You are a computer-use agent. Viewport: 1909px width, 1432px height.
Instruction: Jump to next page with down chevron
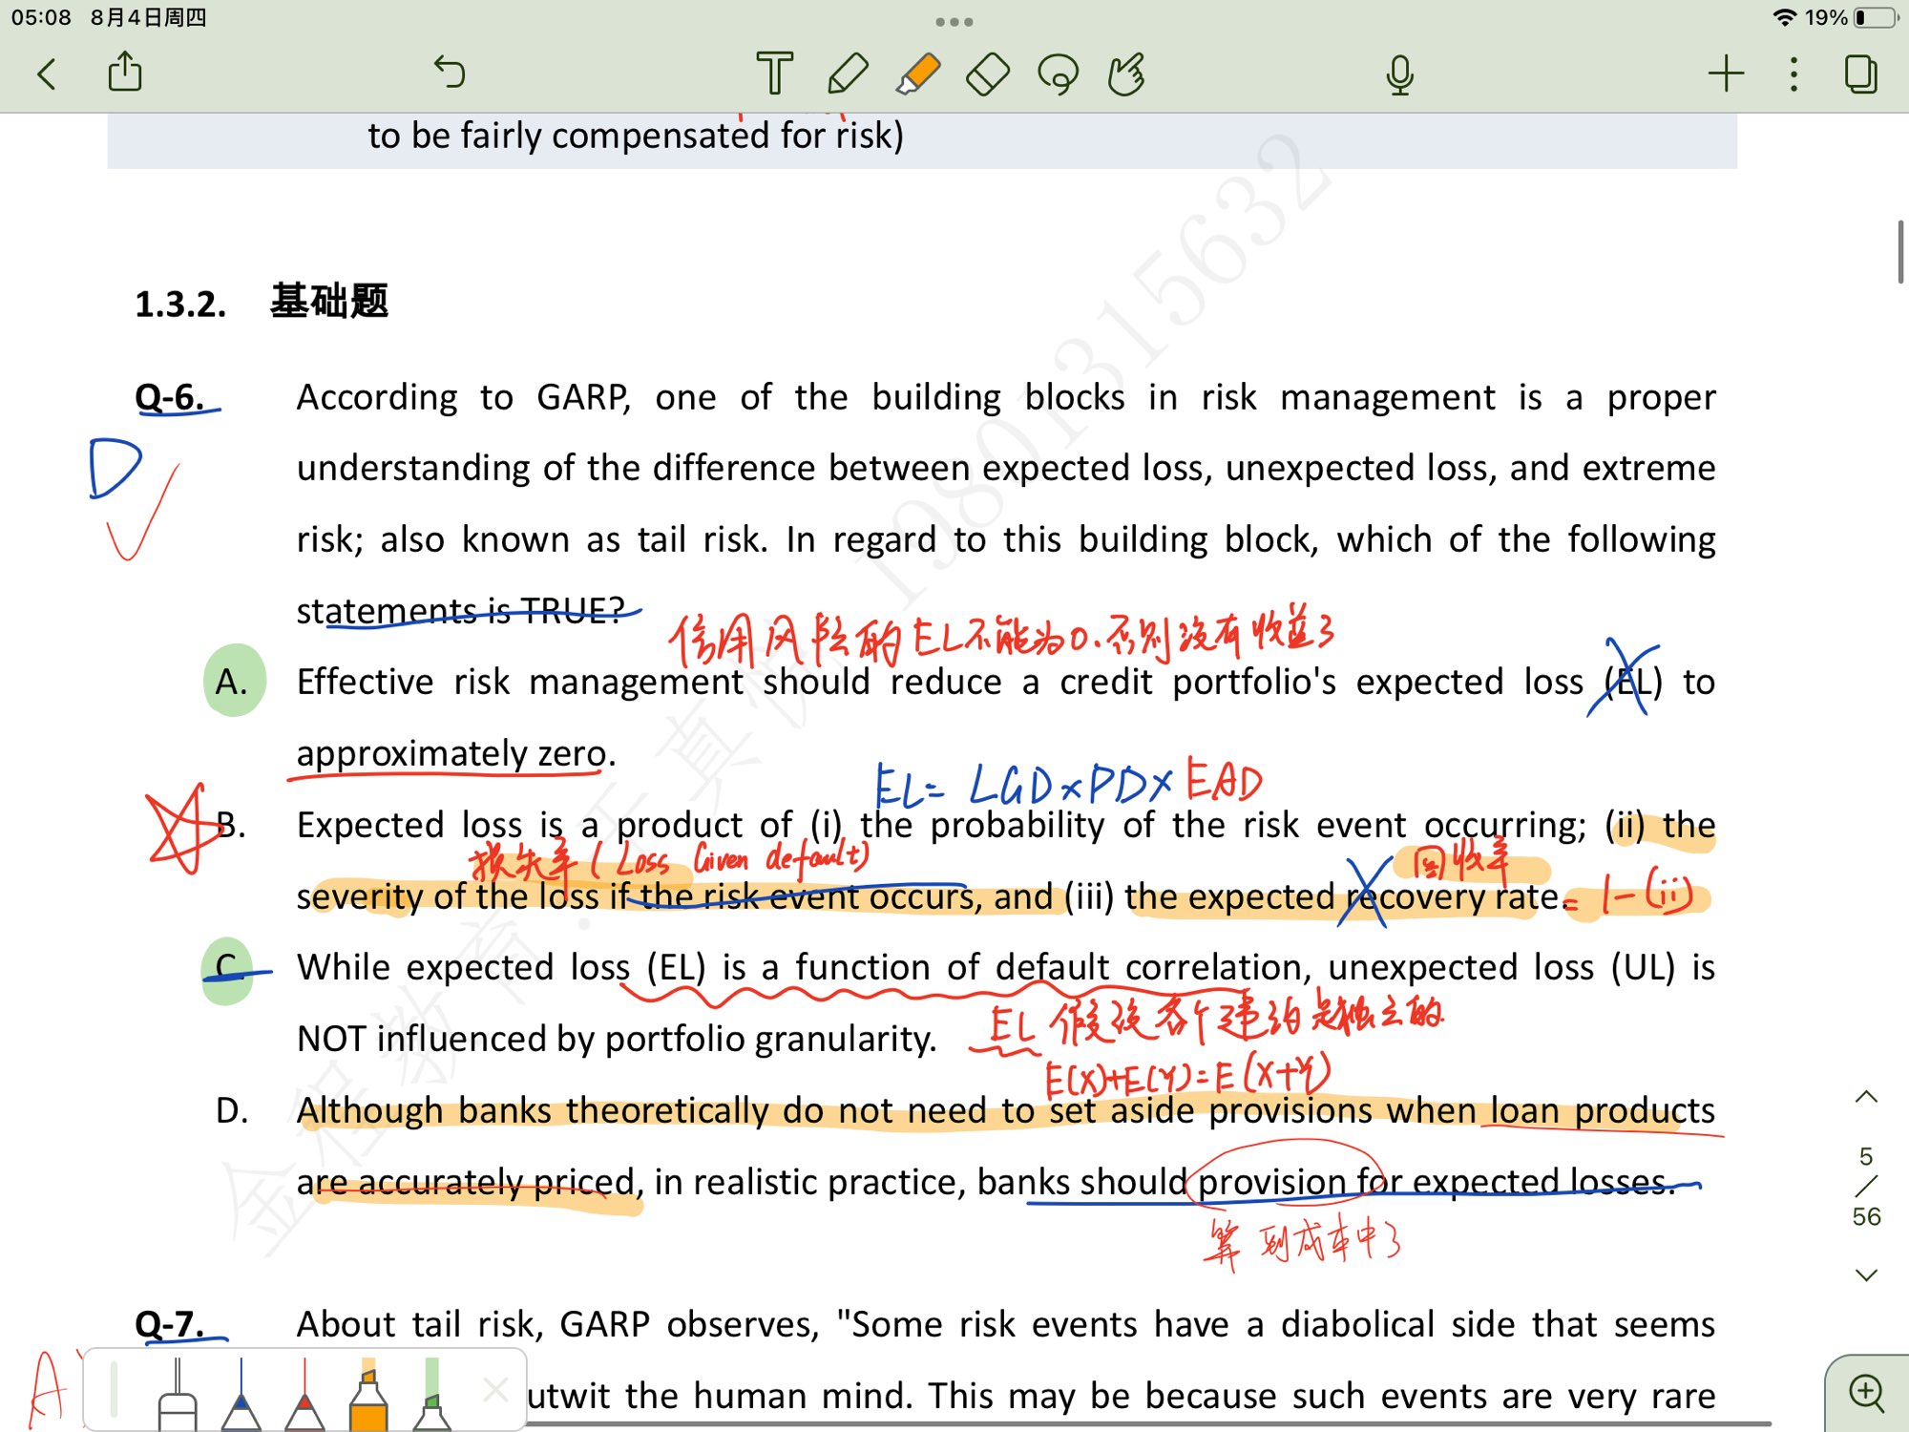pyautogui.click(x=1866, y=1274)
